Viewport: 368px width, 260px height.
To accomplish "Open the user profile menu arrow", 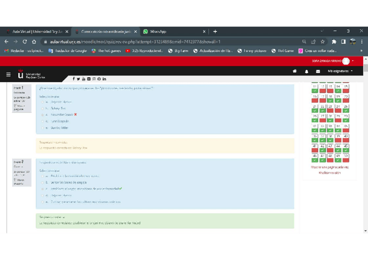I will click(353, 61).
